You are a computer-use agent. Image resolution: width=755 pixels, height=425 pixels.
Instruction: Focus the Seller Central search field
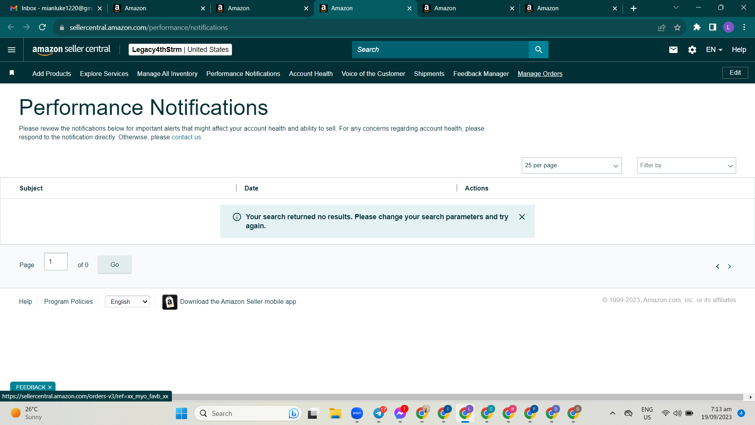440,50
